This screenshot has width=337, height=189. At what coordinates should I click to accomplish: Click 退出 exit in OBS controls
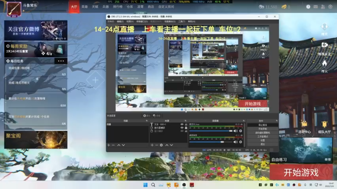point(262,144)
